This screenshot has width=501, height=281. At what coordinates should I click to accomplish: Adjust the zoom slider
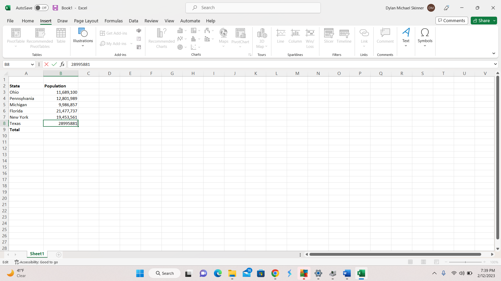[x=465, y=262]
